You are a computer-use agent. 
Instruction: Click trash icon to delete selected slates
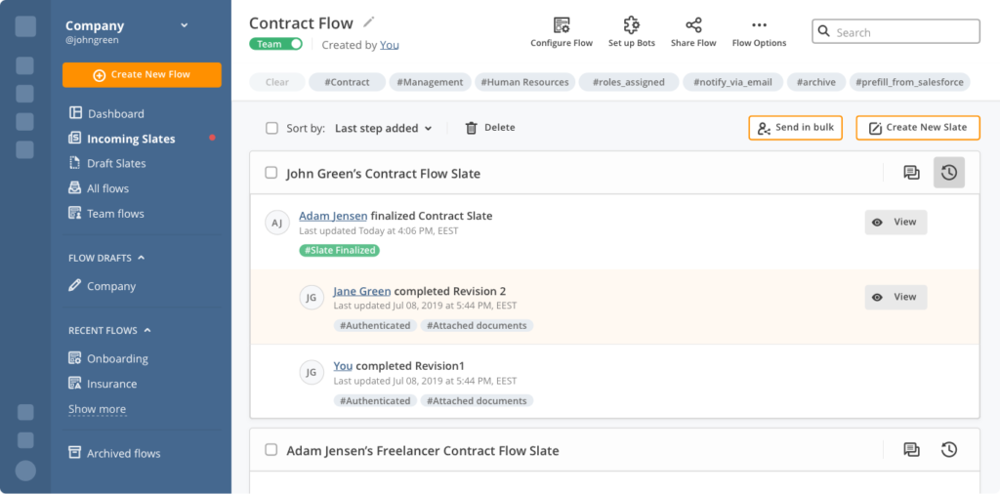[472, 128]
